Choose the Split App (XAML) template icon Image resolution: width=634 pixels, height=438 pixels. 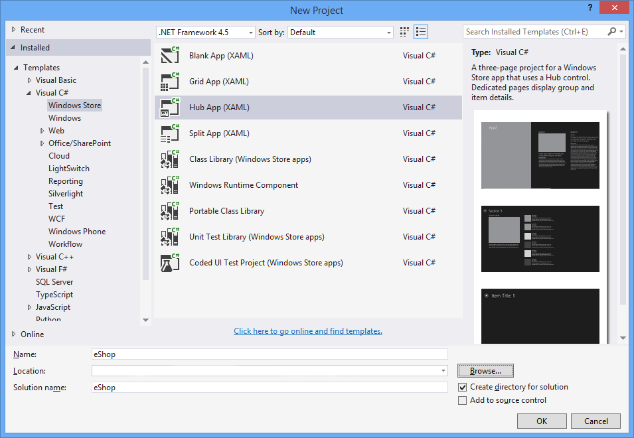(x=170, y=133)
